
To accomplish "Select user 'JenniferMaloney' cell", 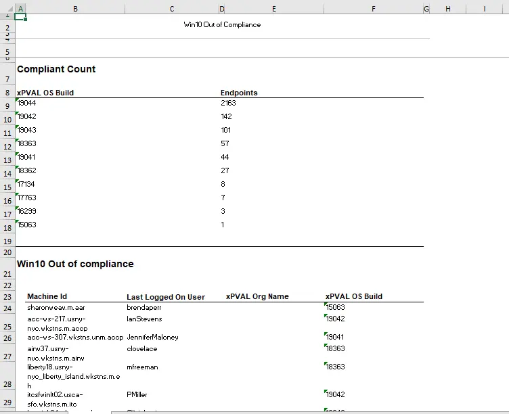I will [x=152, y=338].
